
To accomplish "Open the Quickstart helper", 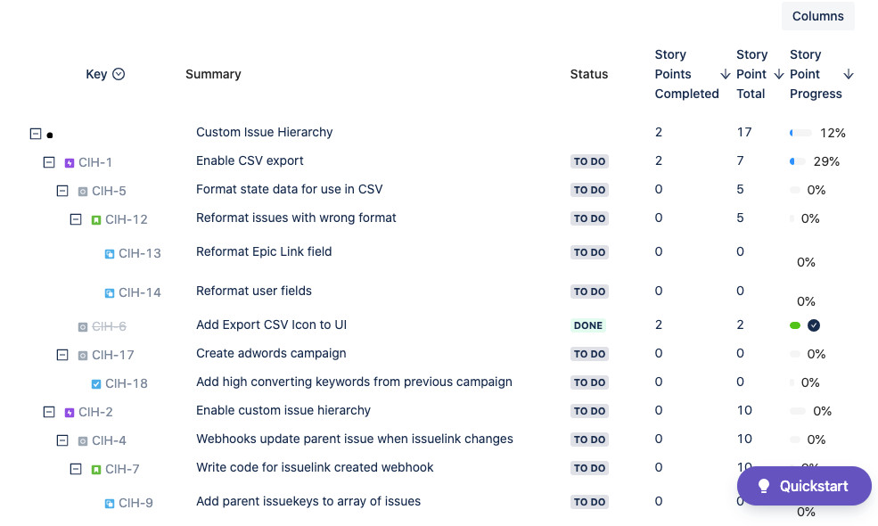I will pyautogui.click(x=803, y=486).
